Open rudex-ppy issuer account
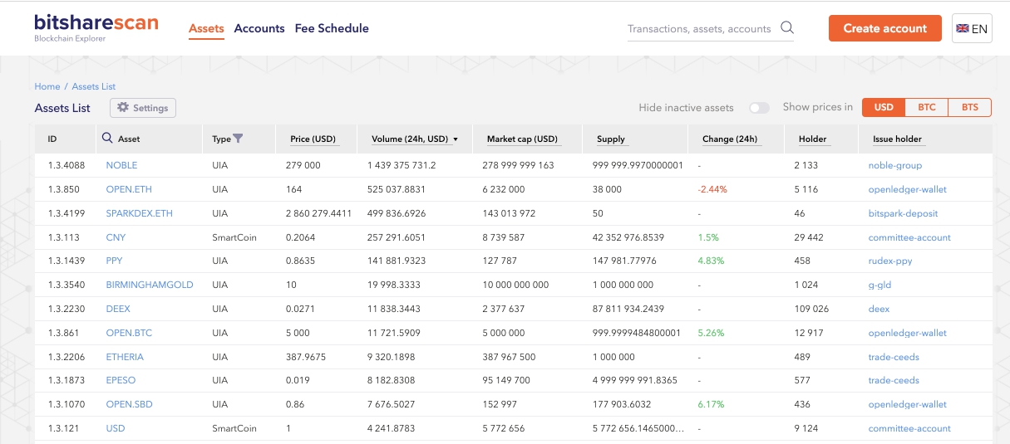The image size is (1010, 444). click(x=890, y=261)
